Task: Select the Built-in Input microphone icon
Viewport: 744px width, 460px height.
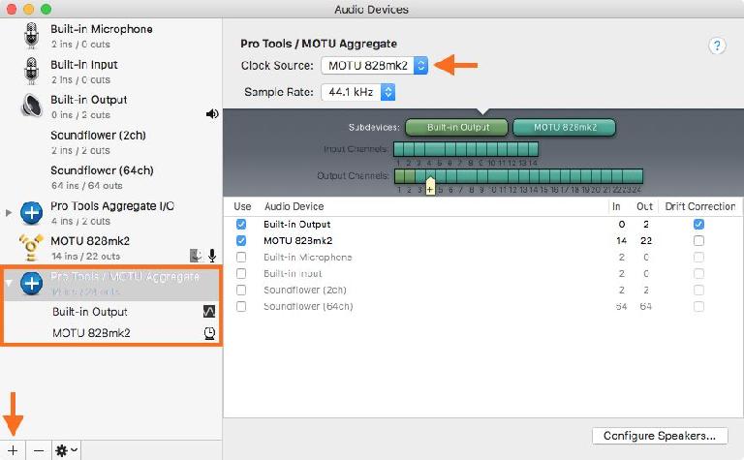Action: coord(31,71)
